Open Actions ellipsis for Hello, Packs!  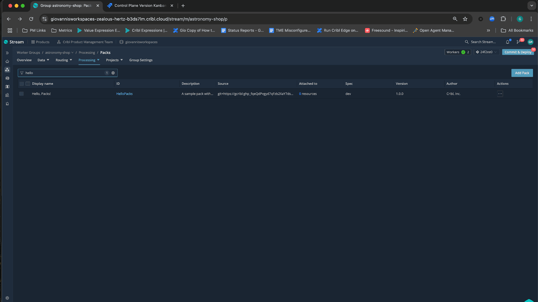[x=500, y=94]
